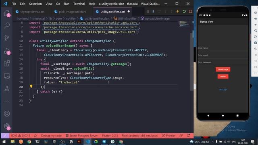Click Prettier status bar item
The width and height of the screenshot is (258, 145).
click(169, 136)
